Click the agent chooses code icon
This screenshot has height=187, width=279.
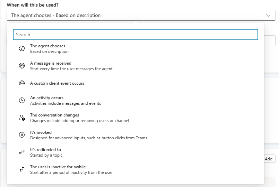point(22,48)
